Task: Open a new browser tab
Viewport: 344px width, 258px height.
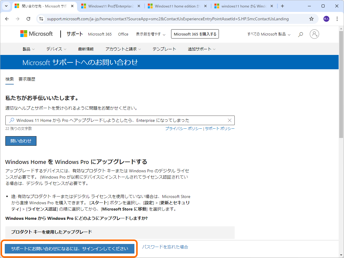Action: point(282,6)
